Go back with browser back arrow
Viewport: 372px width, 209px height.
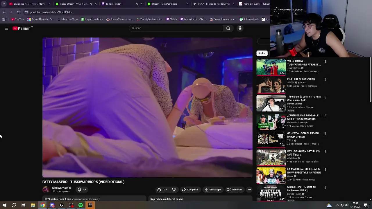(x=4, y=12)
